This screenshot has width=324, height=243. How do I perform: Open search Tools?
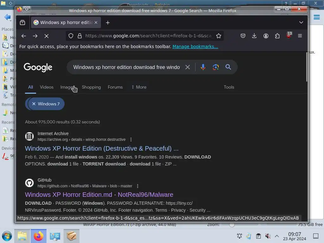(229, 87)
